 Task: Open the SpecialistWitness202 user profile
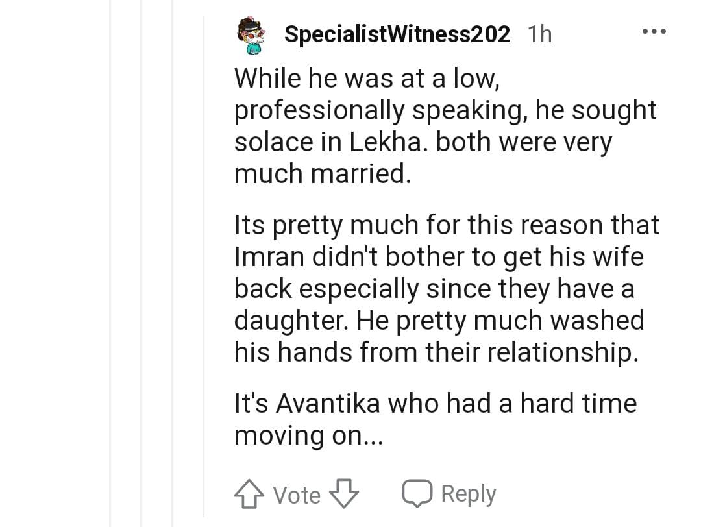tap(397, 34)
